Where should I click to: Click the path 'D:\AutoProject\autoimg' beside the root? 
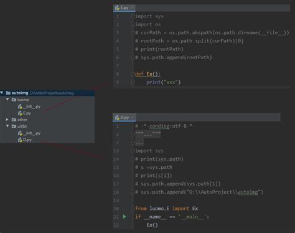pos(52,93)
